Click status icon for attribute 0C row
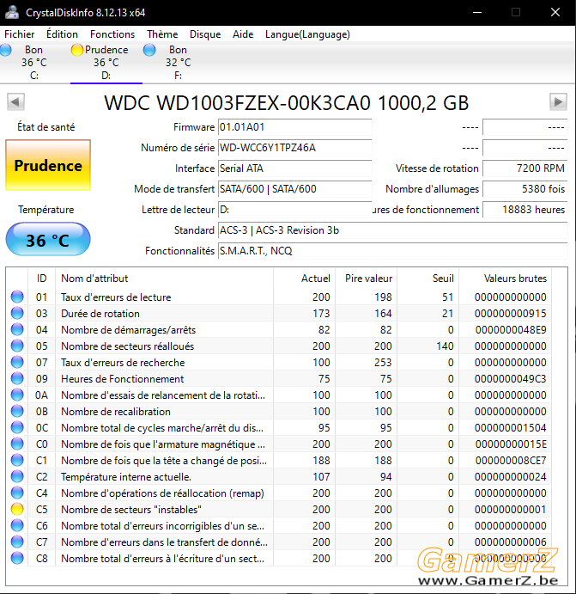The width and height of the screenshot is (576, 594). coord(17,427)
